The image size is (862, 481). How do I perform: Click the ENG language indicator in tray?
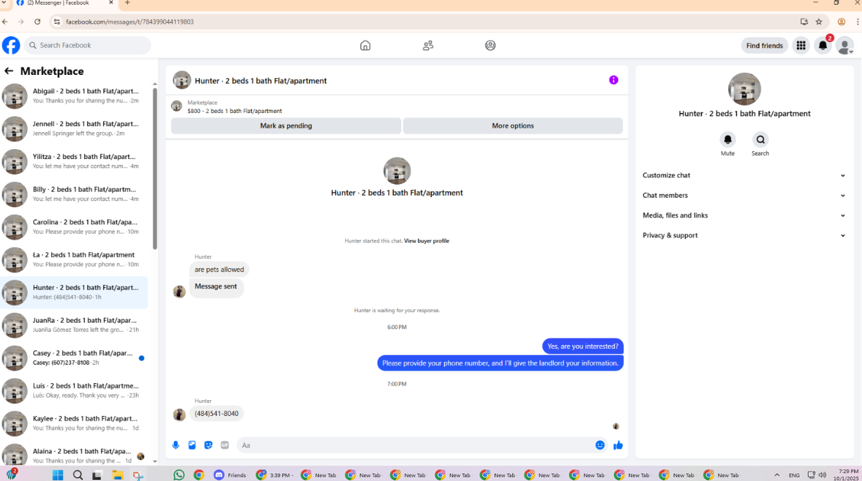[794, 474]
